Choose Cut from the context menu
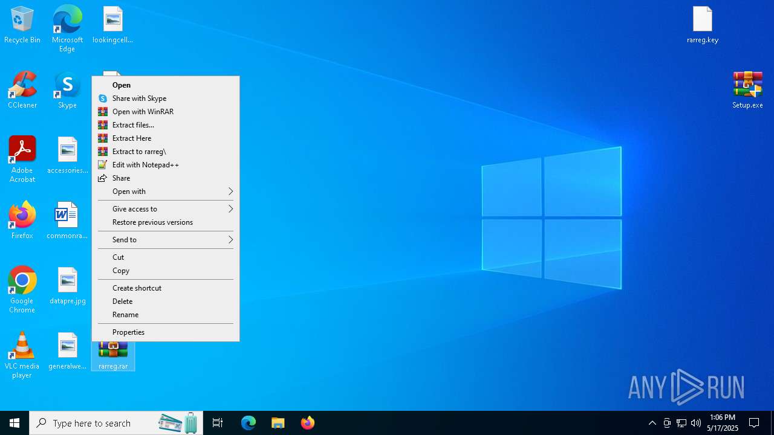The width and height of the screenshot is (774, 435). 166,257
